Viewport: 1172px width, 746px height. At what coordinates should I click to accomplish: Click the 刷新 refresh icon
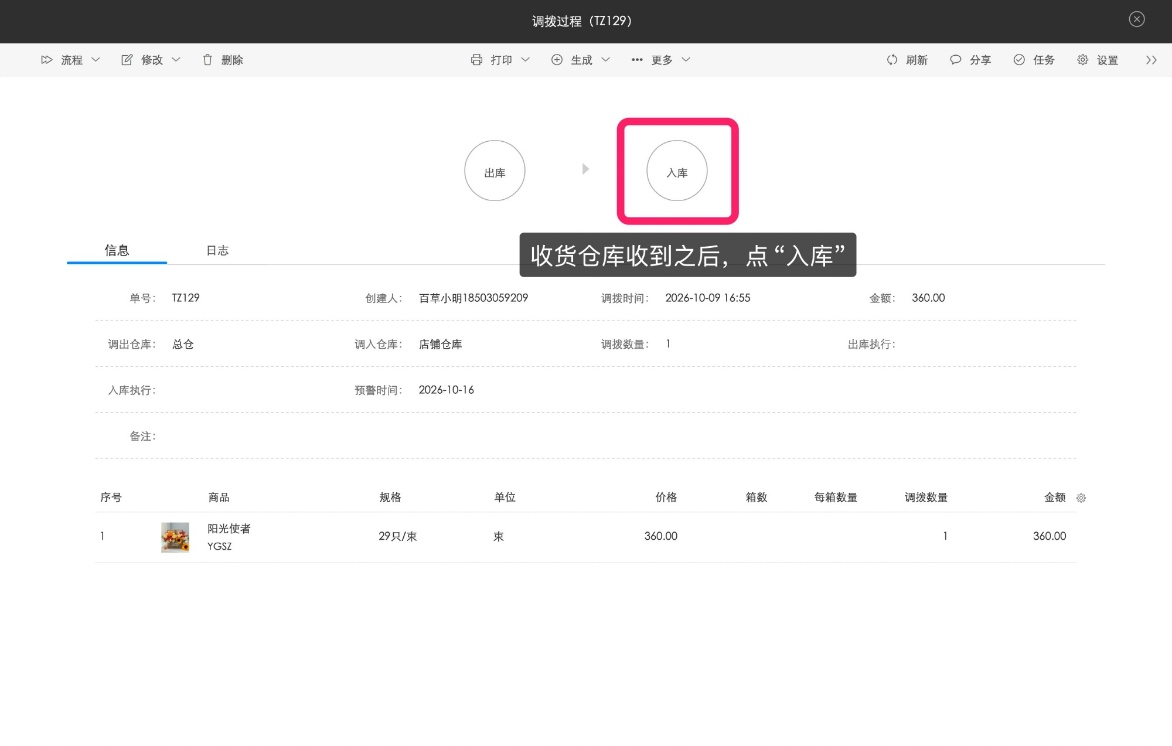pyautogui.click(x=892, y=60)
